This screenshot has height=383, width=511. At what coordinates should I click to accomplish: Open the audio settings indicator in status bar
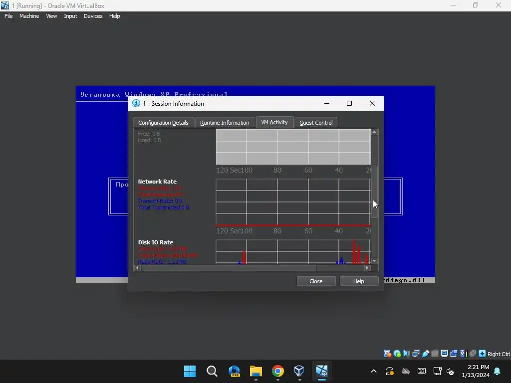tap(406, 354)
